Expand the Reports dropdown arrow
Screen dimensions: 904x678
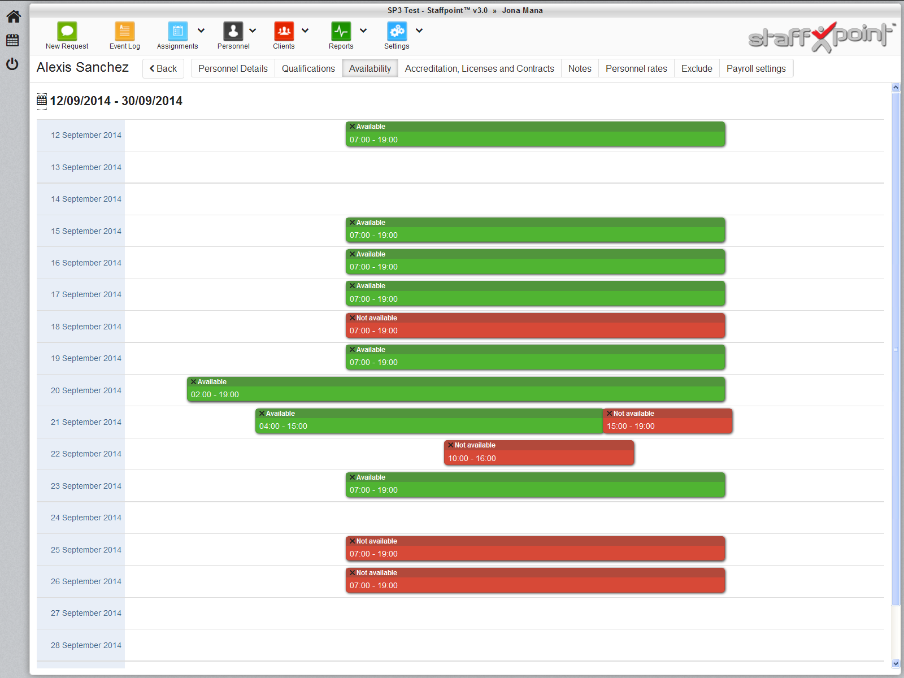point(363,31)
